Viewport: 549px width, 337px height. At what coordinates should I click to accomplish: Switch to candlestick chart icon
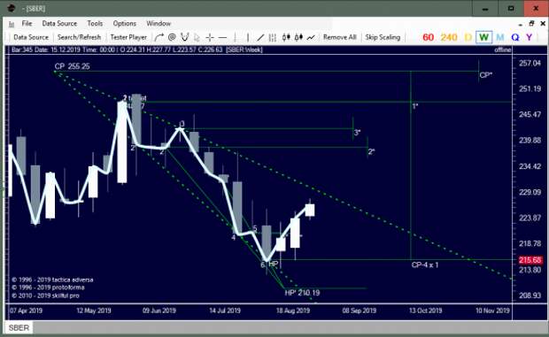[x=286, y=37]
